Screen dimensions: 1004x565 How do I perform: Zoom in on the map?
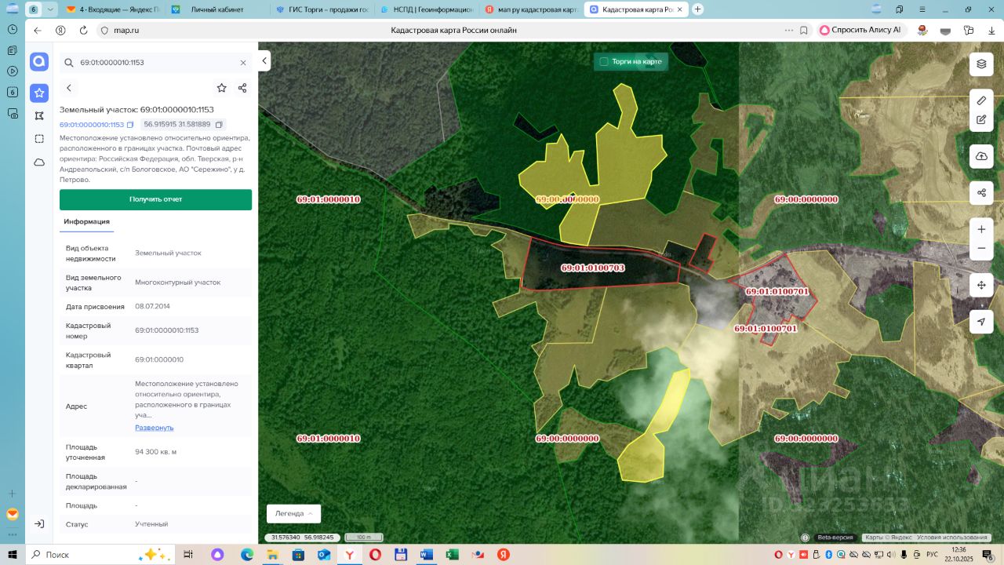tap(981, 229)
